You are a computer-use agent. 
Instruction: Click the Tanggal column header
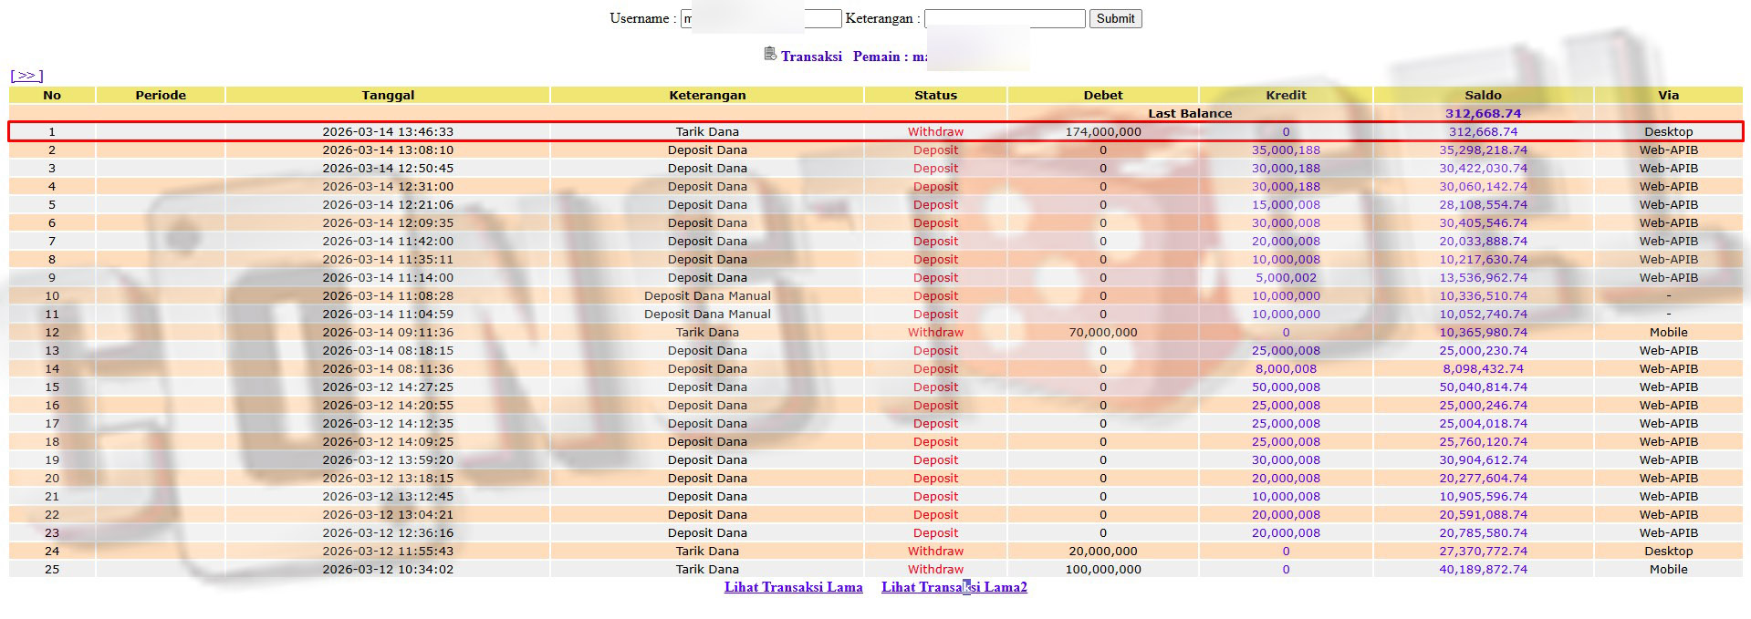coord(388,95)
